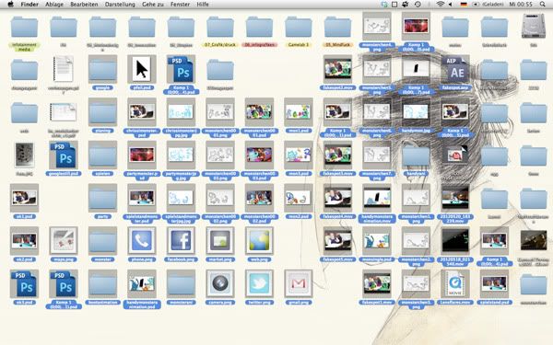553x345 pixels.
Task: Open the Gehe zu menu
Action: (153, 5)
